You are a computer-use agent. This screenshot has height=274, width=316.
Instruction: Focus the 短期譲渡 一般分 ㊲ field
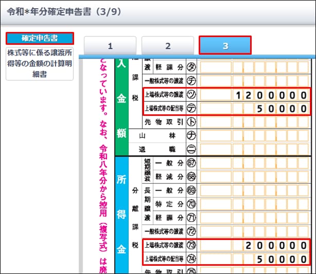tap(255, 163)
